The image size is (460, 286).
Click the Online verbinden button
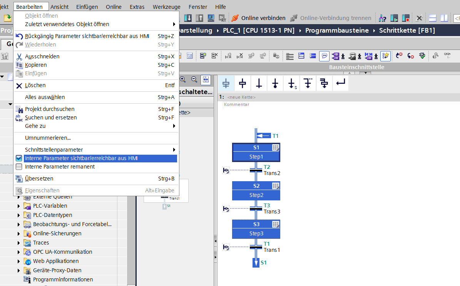point(258,18)
